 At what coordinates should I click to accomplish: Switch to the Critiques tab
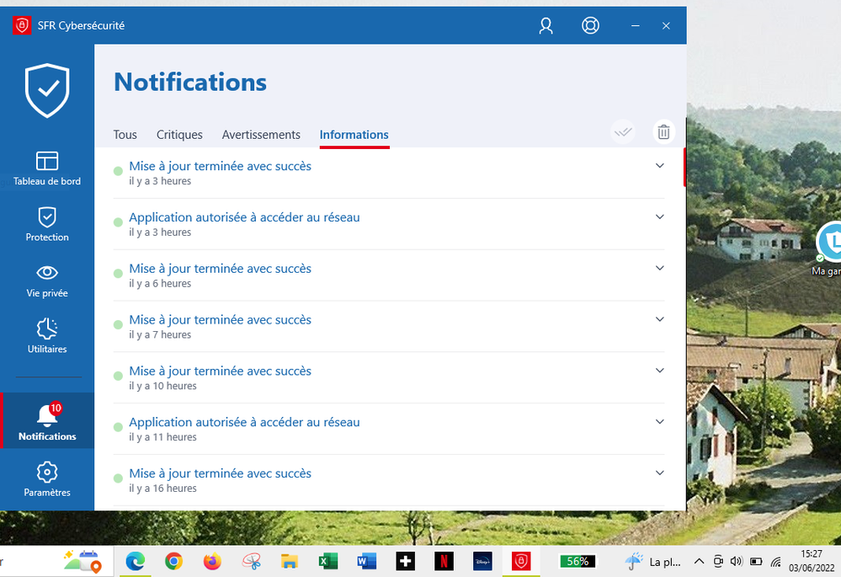click(x=179, y=135)
